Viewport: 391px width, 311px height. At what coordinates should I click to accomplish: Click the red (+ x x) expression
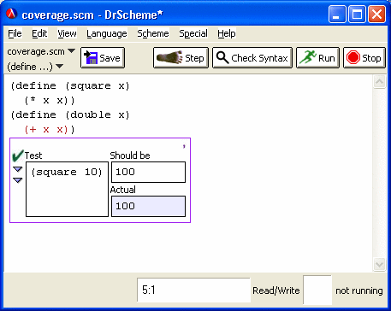(46, 130)
